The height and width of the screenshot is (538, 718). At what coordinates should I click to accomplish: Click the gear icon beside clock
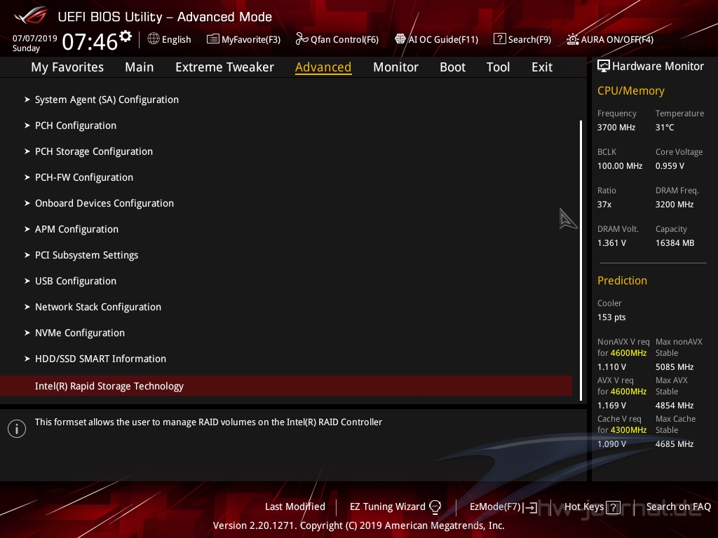click(x=126, y=36)
